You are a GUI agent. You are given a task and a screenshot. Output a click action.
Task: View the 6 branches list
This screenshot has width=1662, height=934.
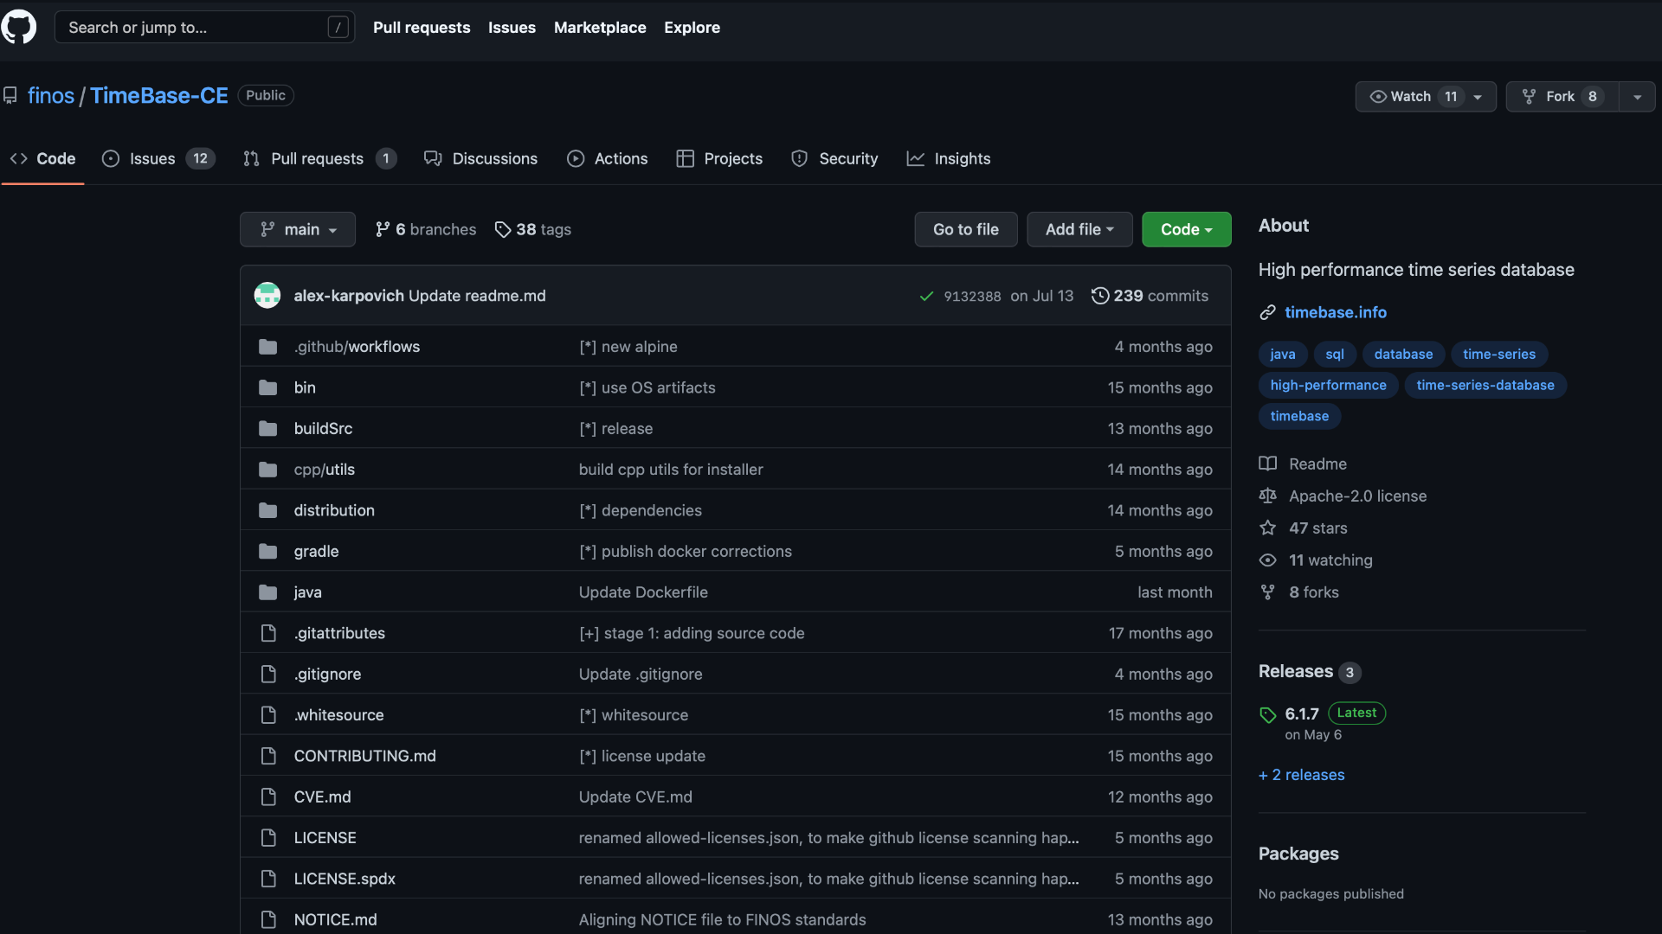point(426,229)
